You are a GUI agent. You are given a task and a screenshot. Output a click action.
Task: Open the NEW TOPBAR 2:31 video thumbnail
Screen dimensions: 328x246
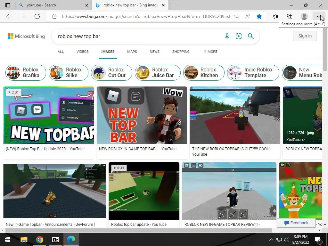point(49,115)
